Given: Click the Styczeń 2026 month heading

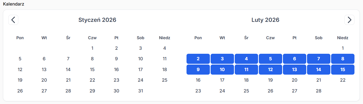Looking at the screenshot, I should (x=97, y=20).
